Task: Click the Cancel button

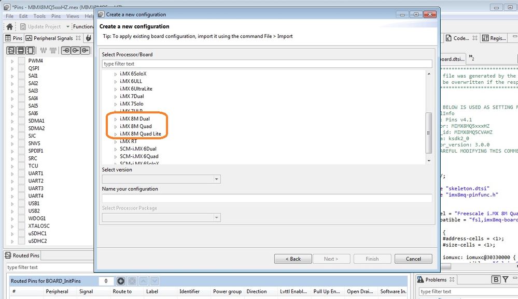Action: click(x=413, y=259)
